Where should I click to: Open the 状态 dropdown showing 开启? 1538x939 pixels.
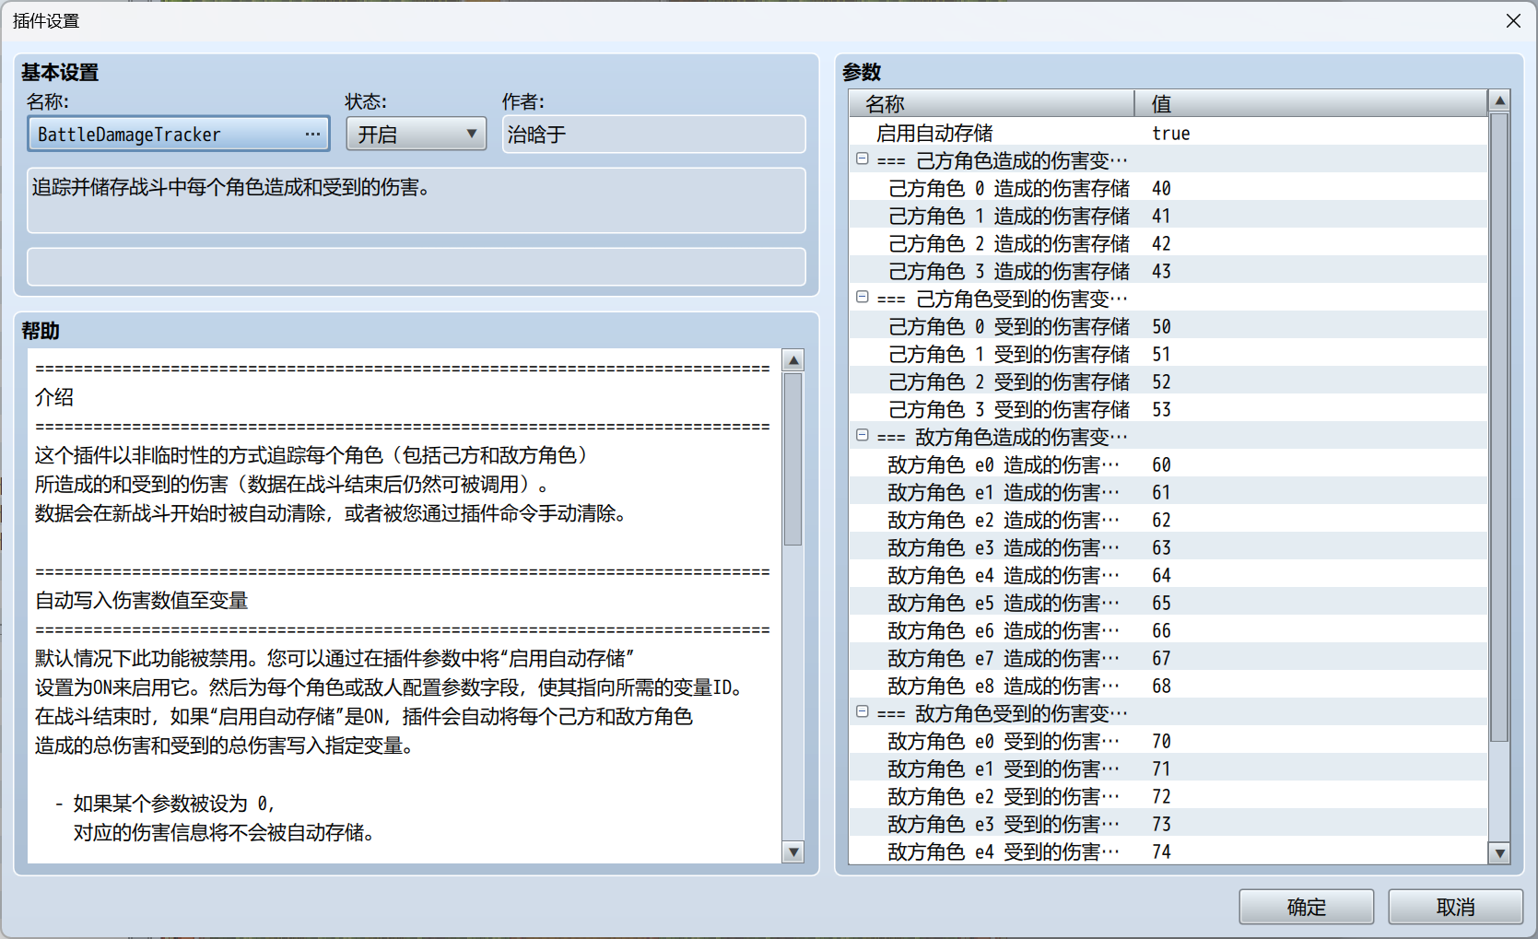click(416, 134)
